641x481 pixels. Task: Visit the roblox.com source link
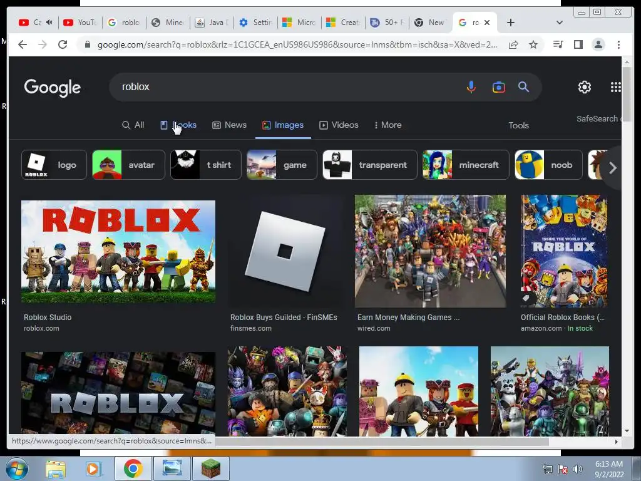point(41,328)
